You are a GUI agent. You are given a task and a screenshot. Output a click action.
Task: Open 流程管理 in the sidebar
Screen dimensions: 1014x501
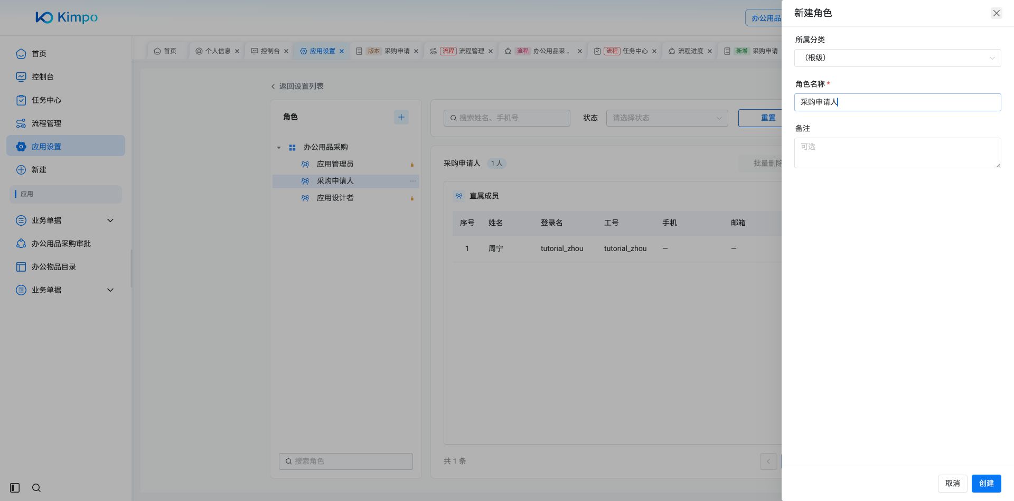pos(65,123)
